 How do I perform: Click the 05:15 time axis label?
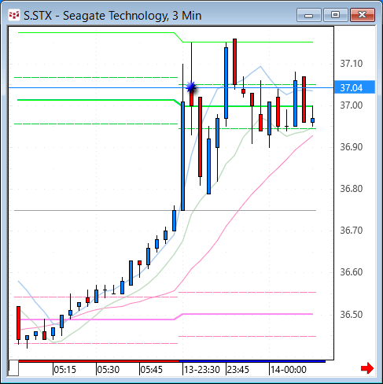[x=64, y=370]
